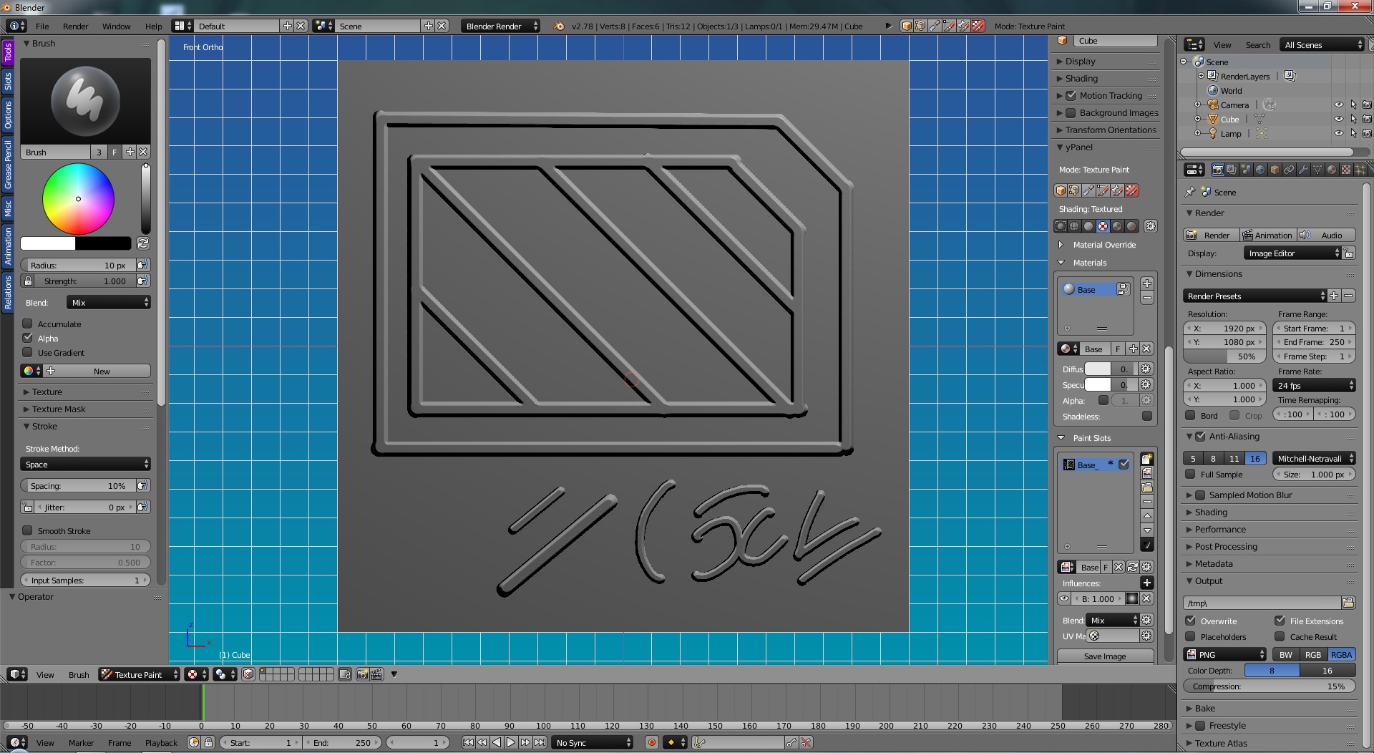Open the Texture properties tab icon
Screen dimensions: 1374x753
click(1346, 170)
